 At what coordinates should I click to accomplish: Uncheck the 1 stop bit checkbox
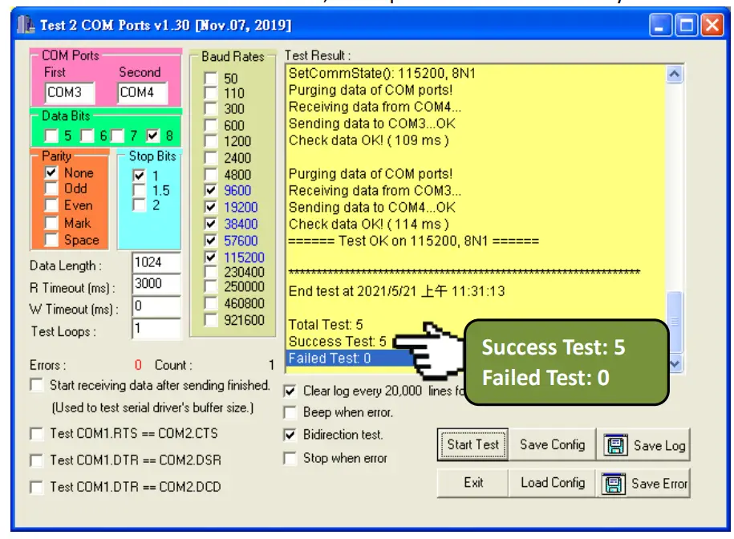tap(139, 176)
